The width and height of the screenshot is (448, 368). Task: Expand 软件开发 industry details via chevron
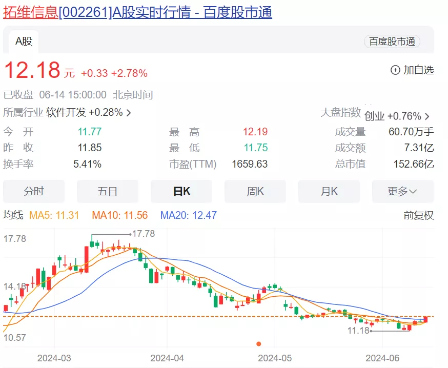129,112
